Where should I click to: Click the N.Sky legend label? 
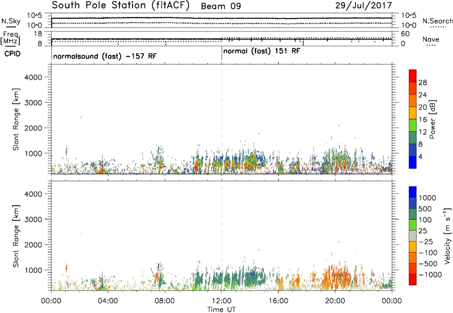pos(11,21)
